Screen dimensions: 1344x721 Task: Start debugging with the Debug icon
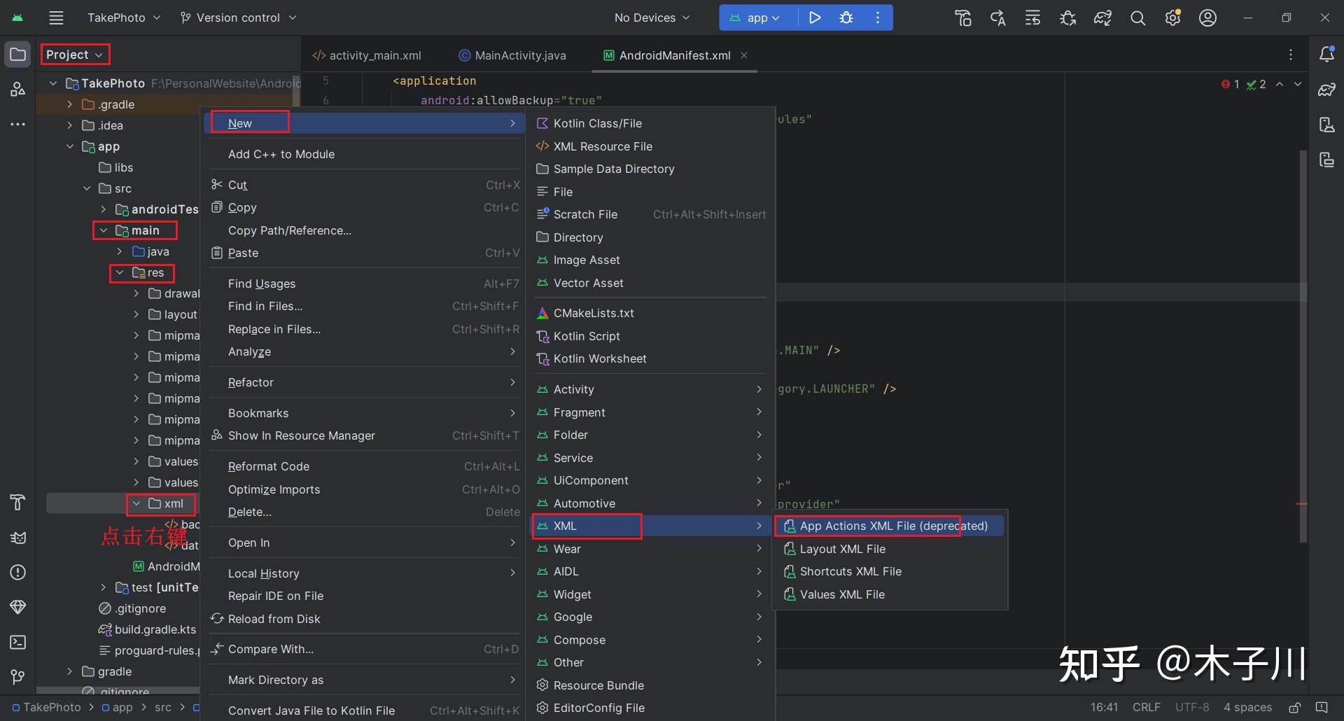pos(846,17)
